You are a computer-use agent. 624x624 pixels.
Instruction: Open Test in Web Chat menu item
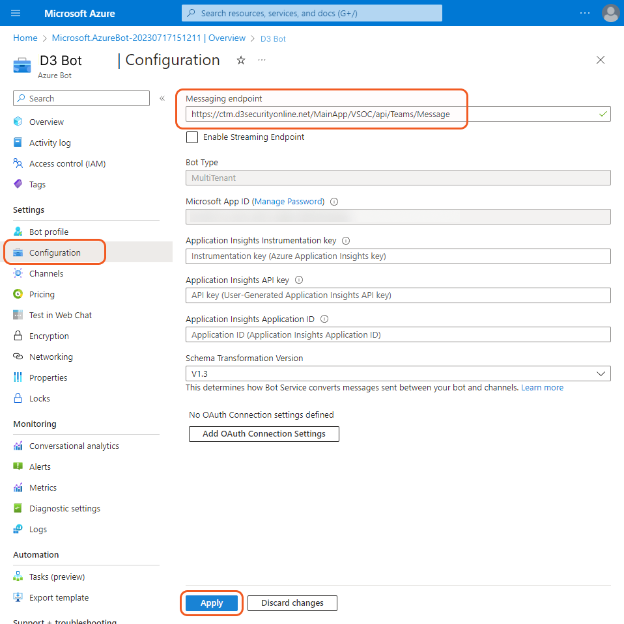click(60, 315)
